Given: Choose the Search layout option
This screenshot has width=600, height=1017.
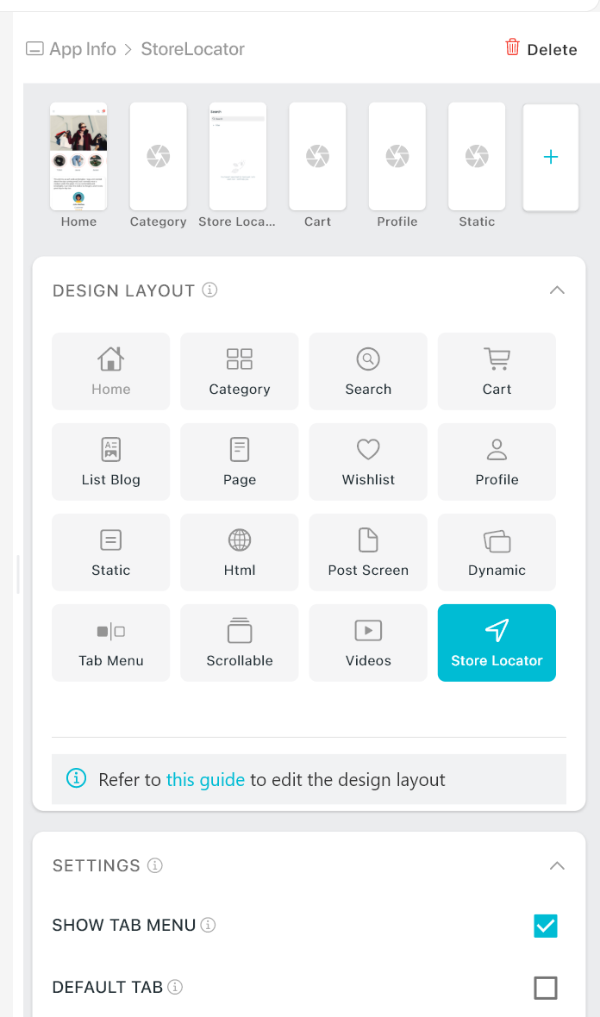Looking at the screenshot, I should click(x=368, y=371).
